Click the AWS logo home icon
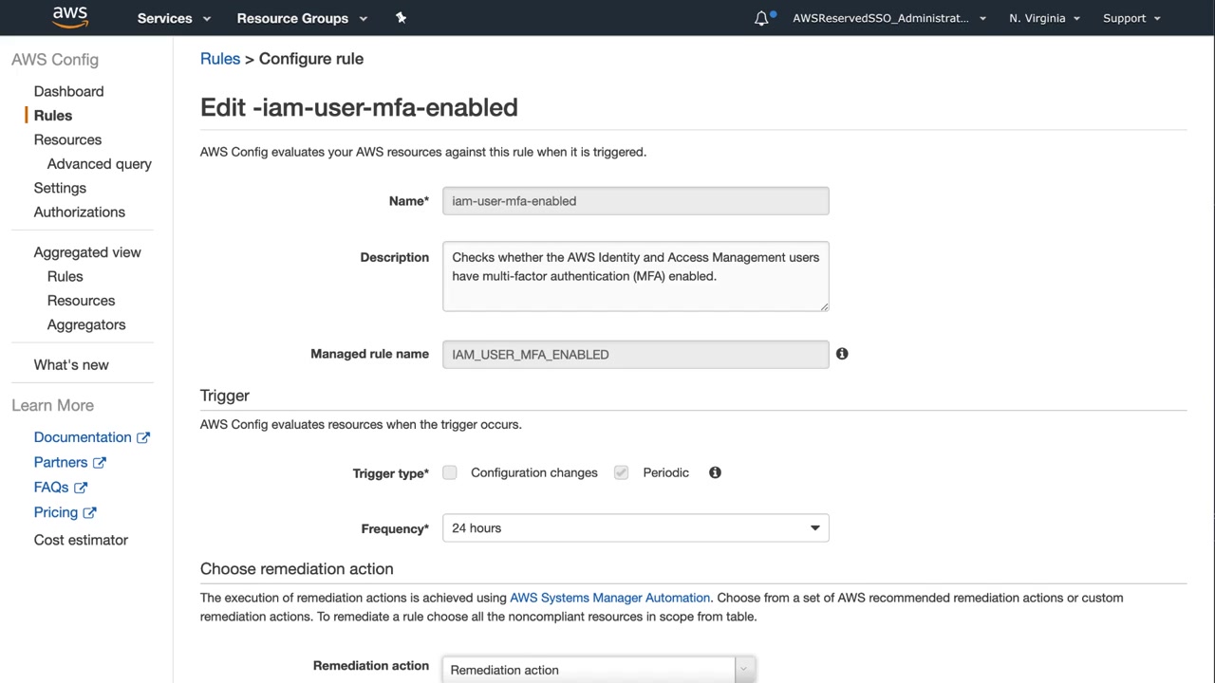This screenshot has width=1215, height=683. 69,17
